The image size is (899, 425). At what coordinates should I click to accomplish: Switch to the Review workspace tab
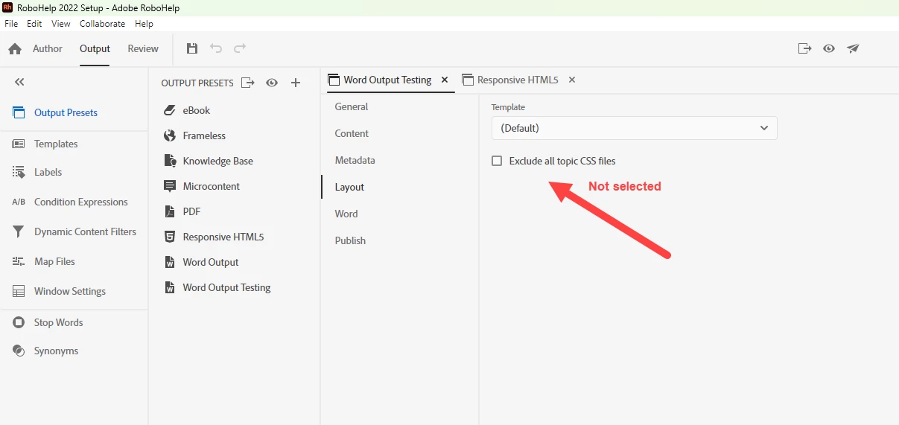[143, 48]
